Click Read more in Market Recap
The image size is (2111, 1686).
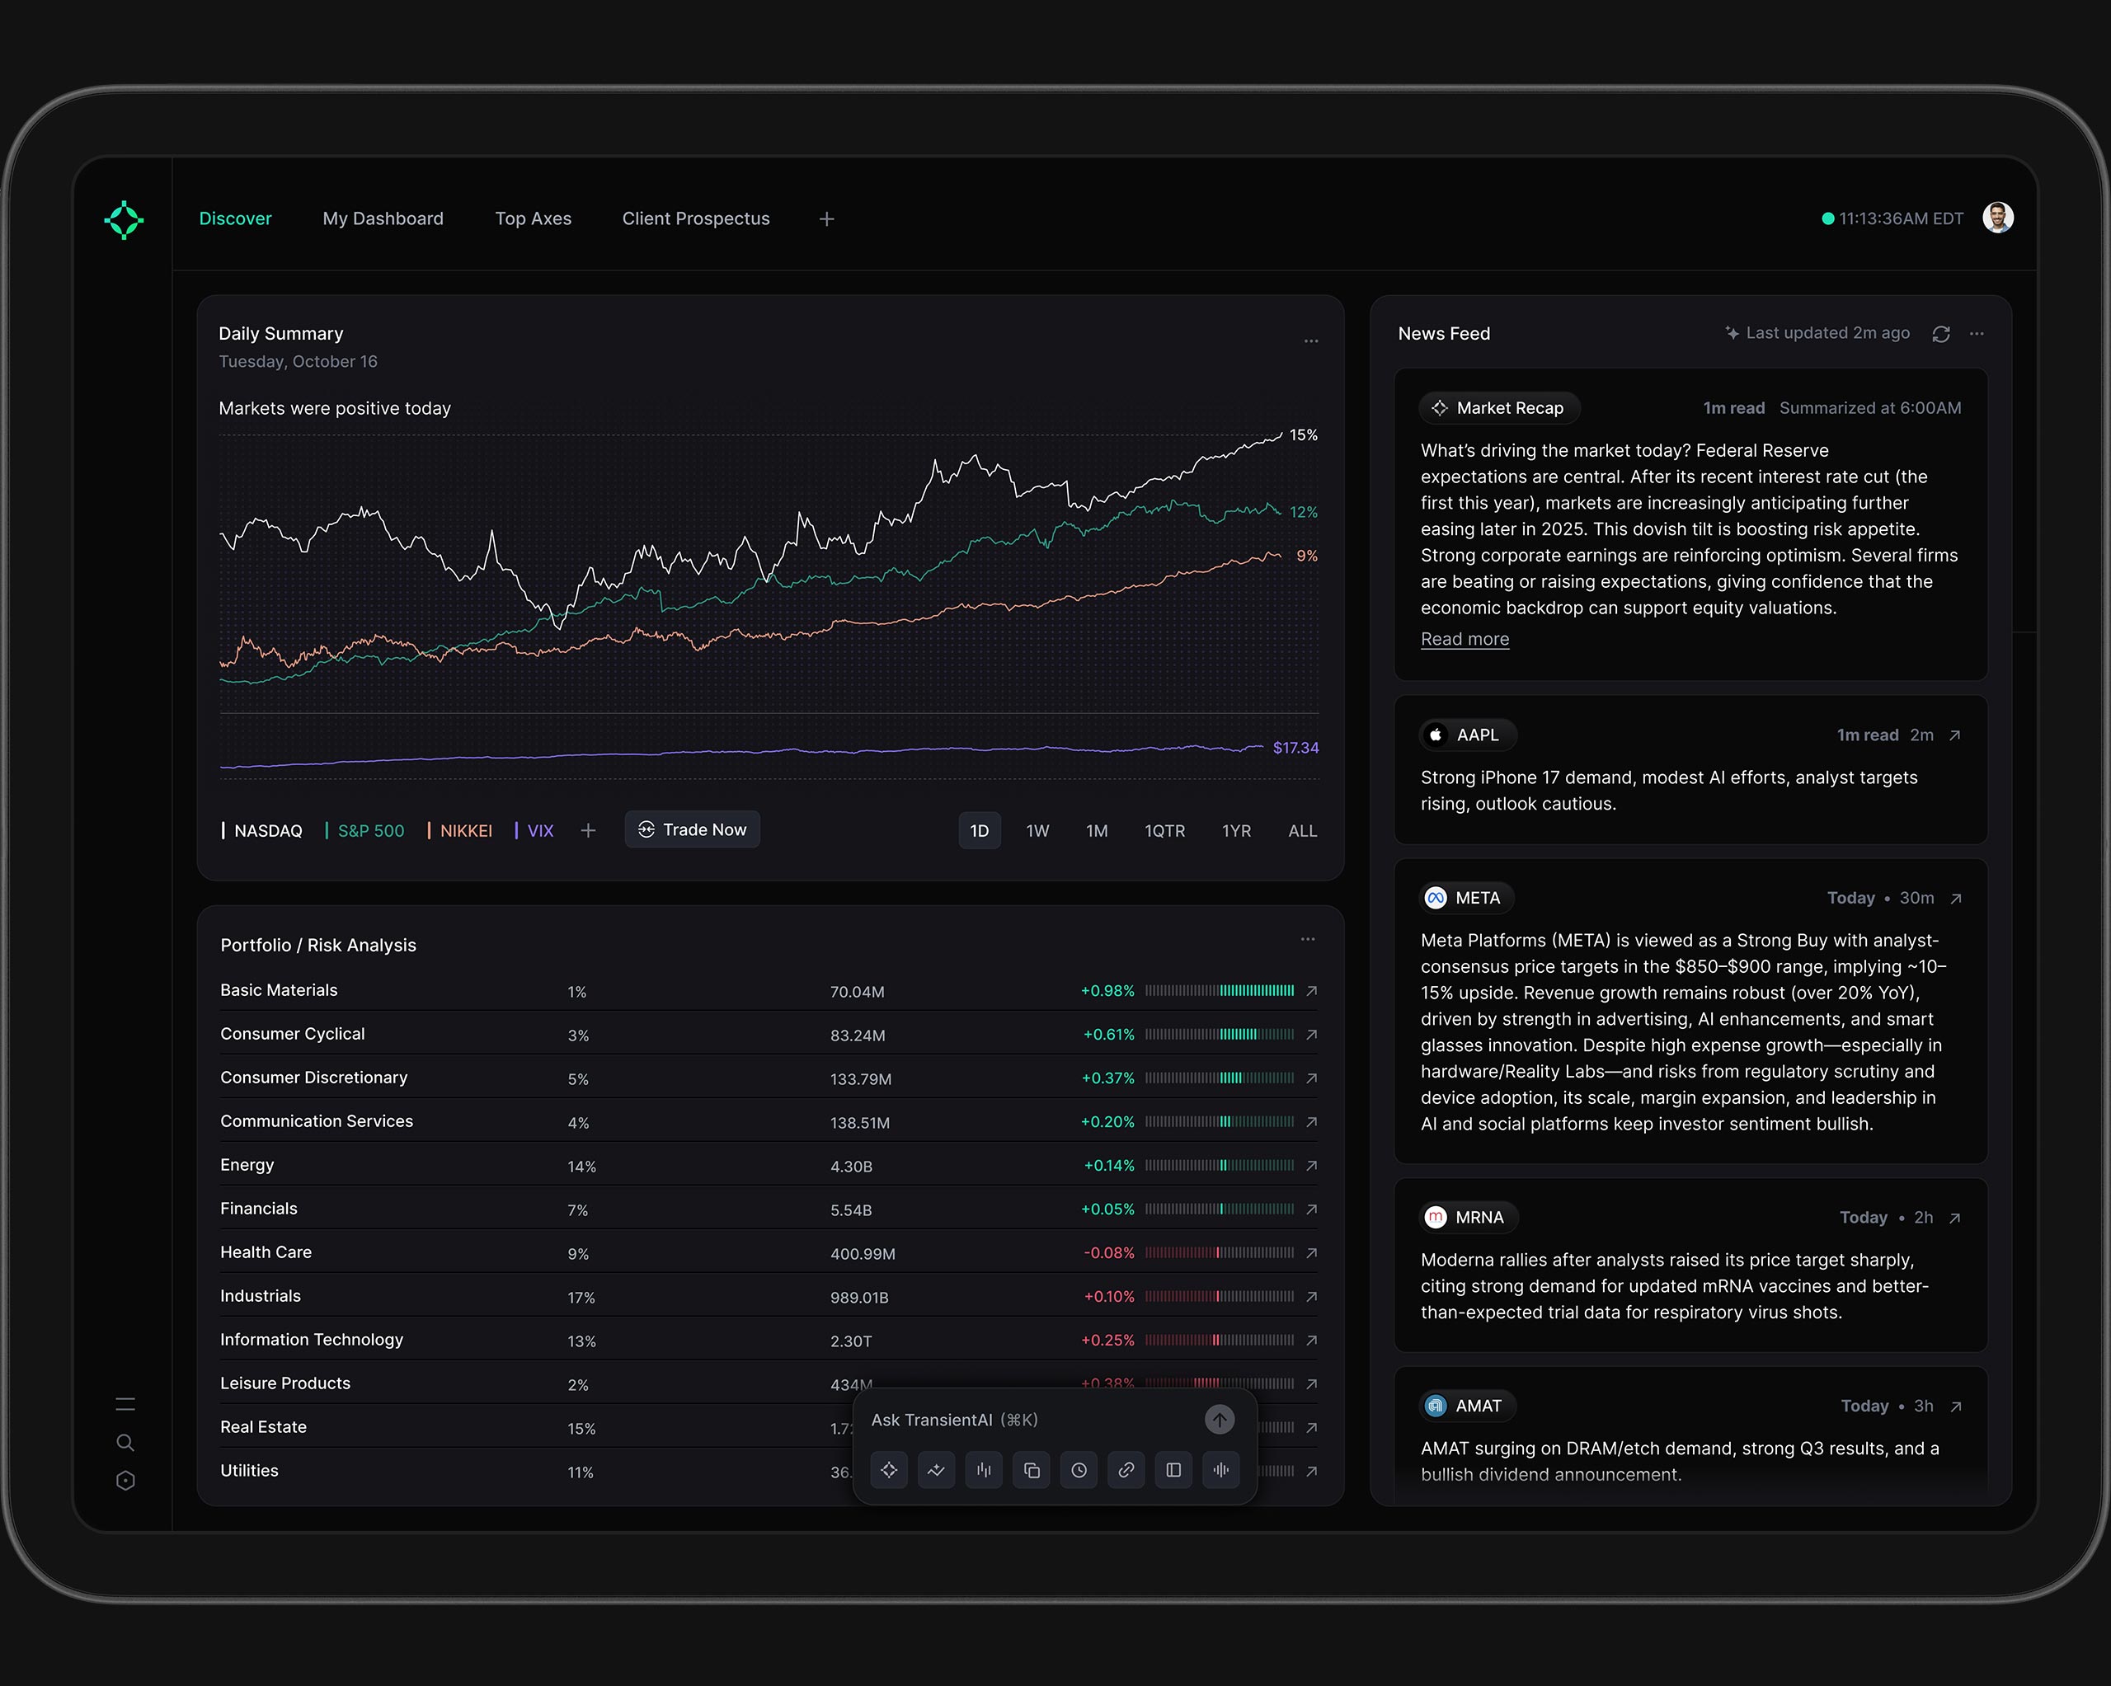[x=1464, y=639]
